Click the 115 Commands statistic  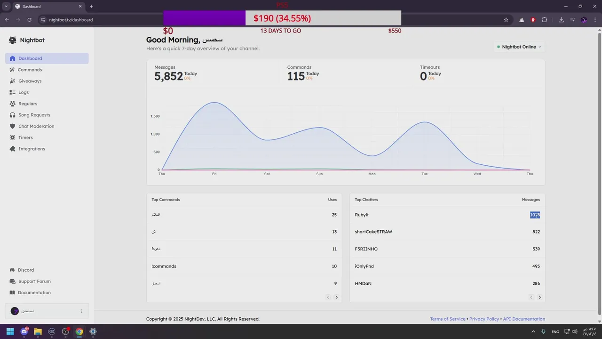pyautogui.click(x=296, y=76)
